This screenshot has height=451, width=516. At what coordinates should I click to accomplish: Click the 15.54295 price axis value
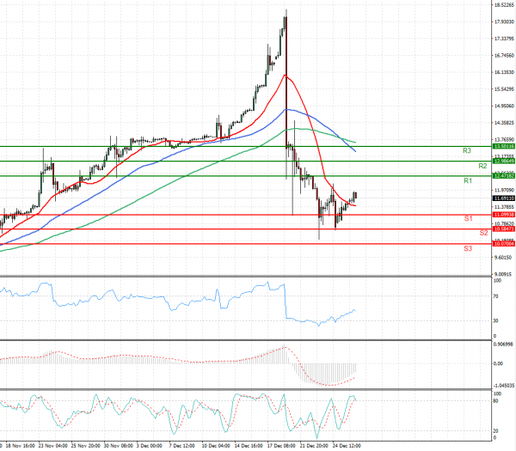pos(505,89)
